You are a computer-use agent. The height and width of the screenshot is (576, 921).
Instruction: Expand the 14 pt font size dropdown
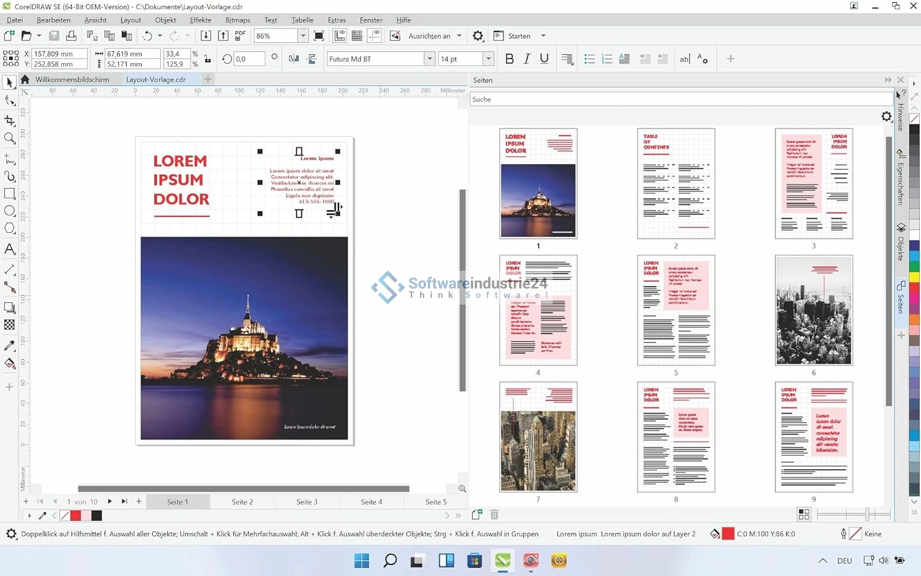[488, 59]
